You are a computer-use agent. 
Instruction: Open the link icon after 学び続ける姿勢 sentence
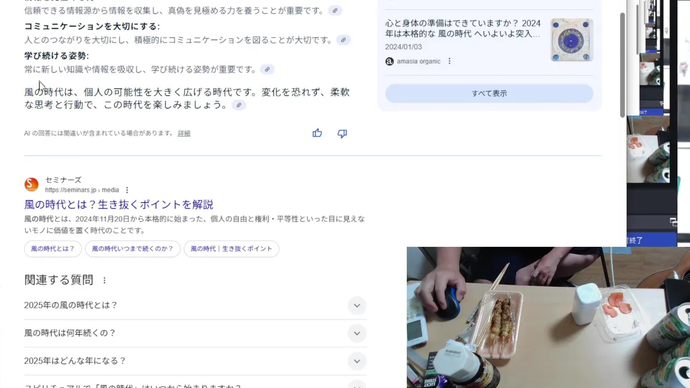tap(267, 70)
